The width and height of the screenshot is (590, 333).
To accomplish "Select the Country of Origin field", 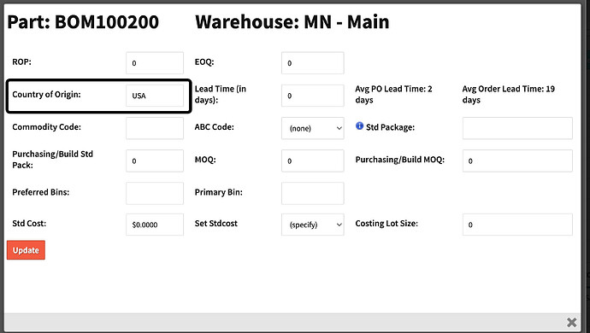I will click(155, 96).
